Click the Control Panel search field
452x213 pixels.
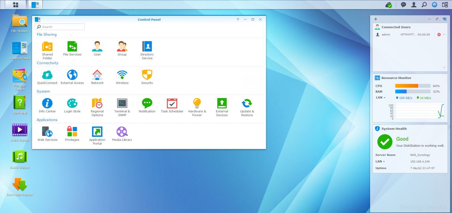pyautogui.click(x=60, y=27)
